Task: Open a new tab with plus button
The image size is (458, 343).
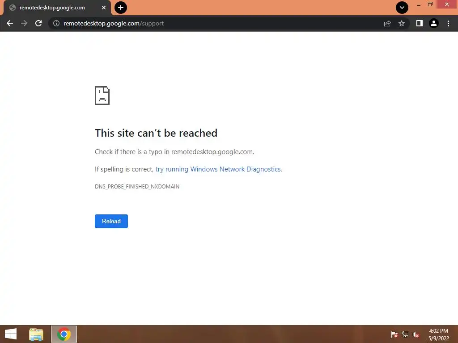Action: (x=121, y=8)
